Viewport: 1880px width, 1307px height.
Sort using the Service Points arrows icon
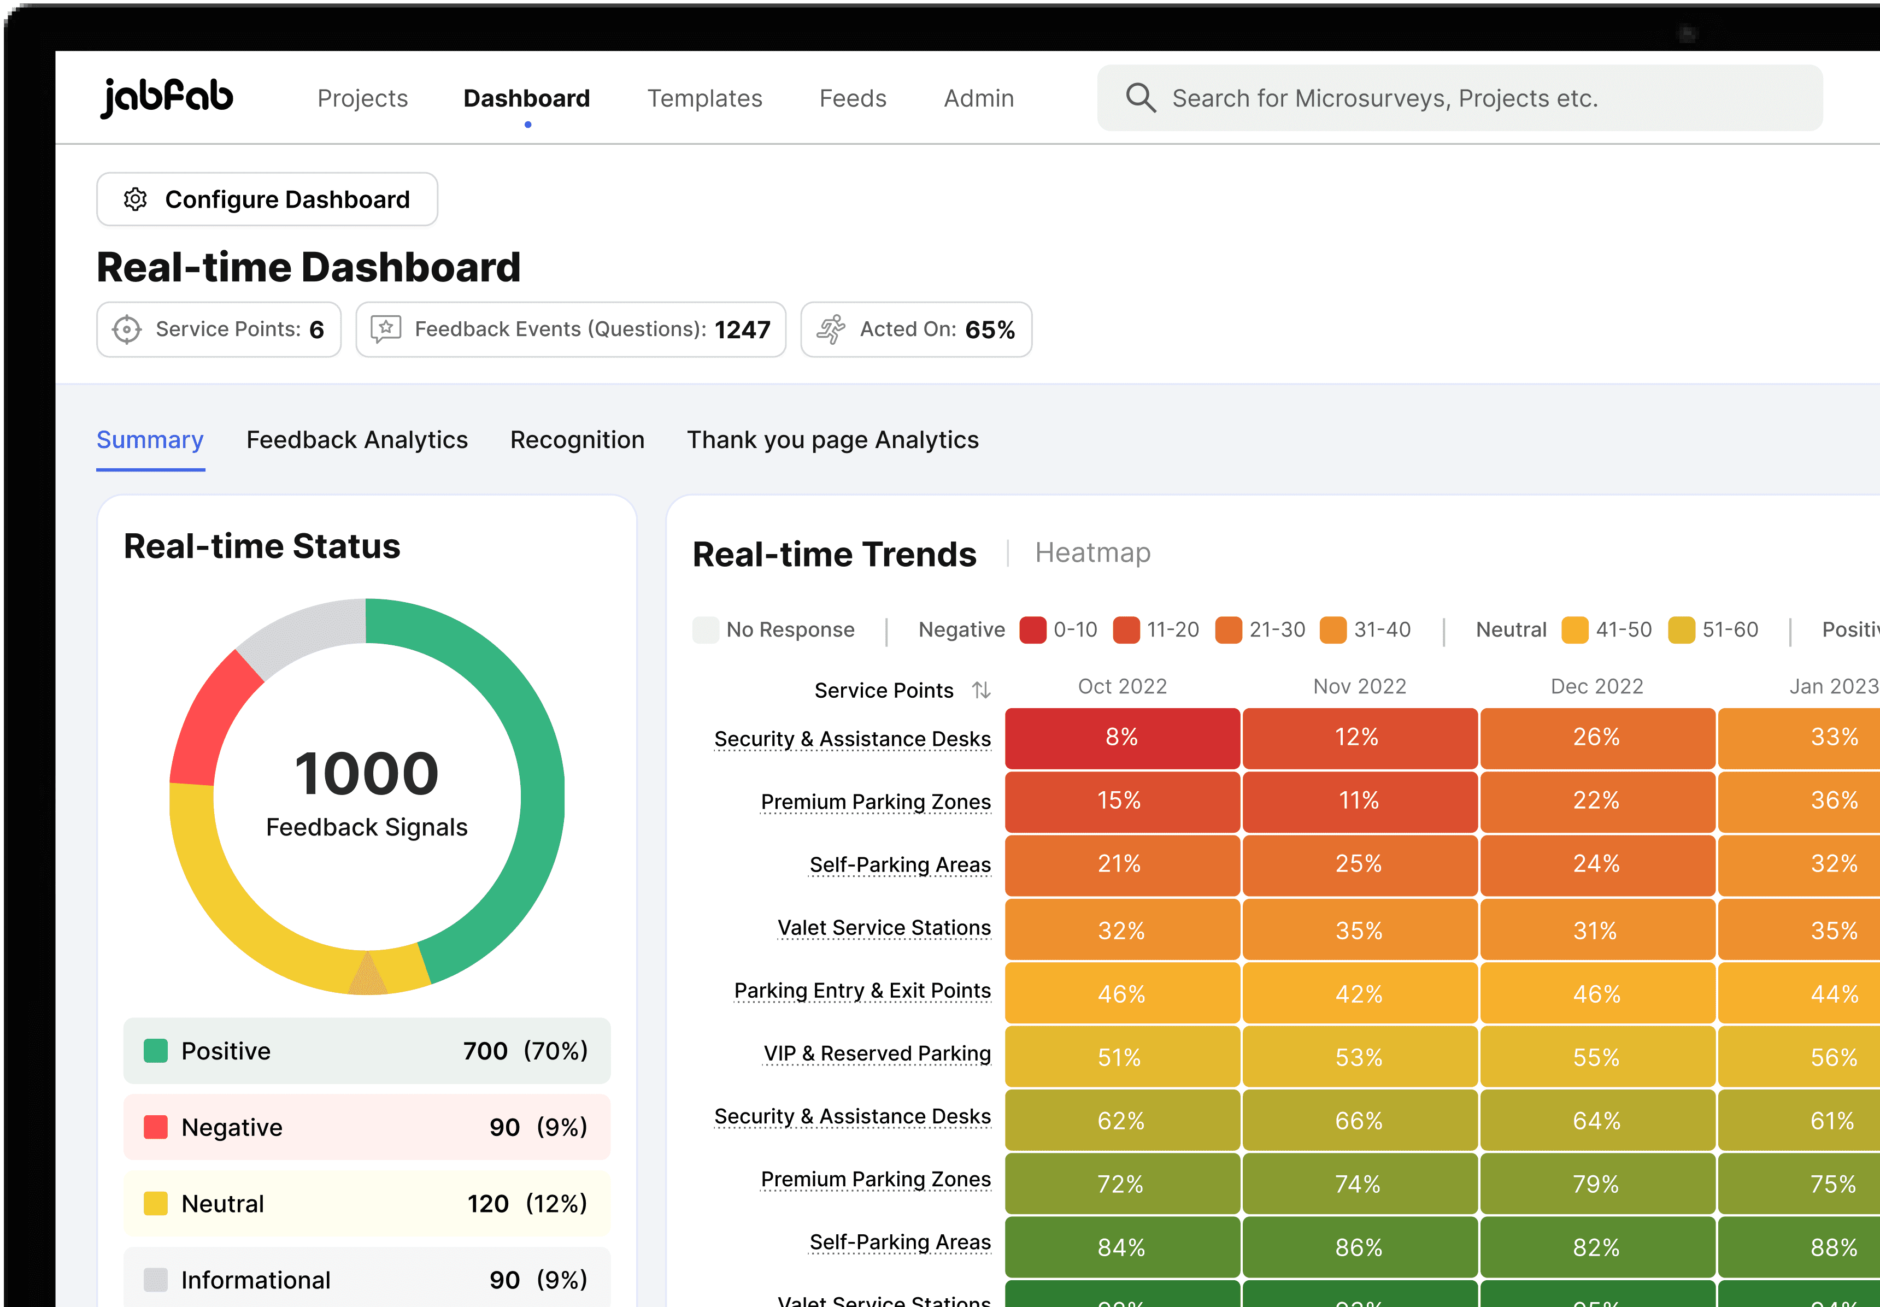[981, 690]
